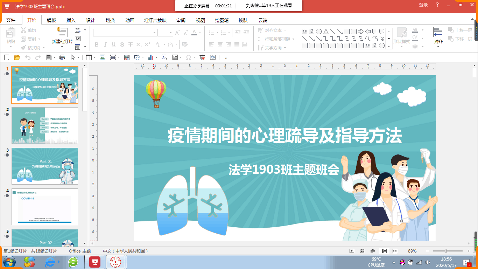The width and height of the screenshot is (478, 269).
Task: Open a file with the yellow folder icon
Action: tap(17, 57)
